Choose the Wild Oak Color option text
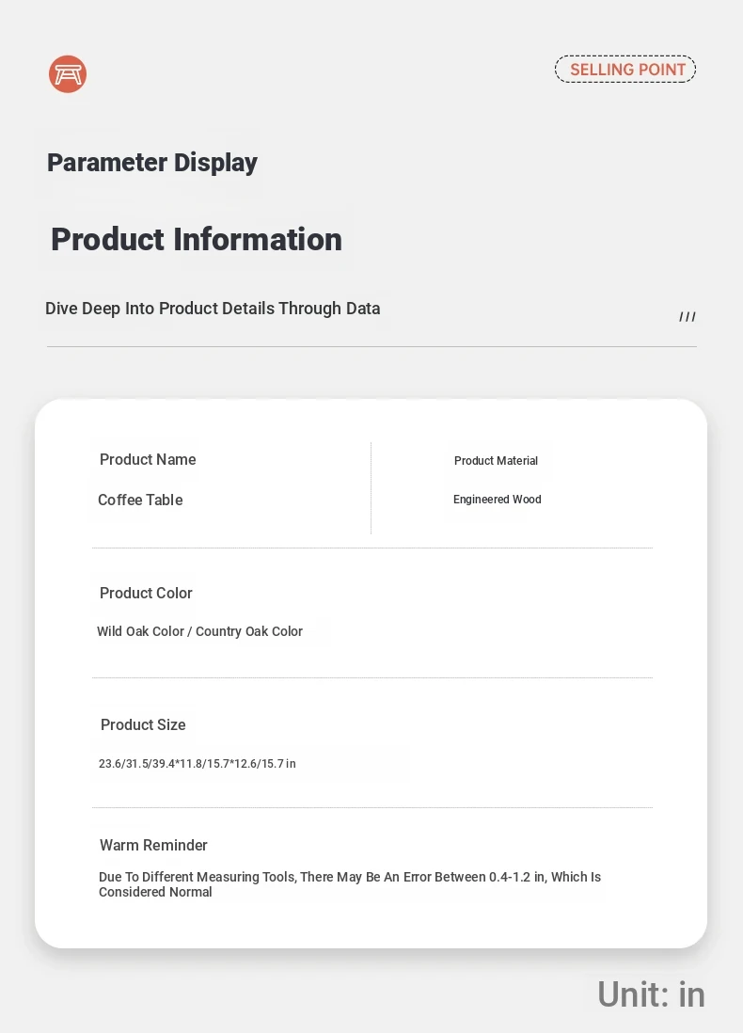Image resolution: width=743 pixels, height=1033 pixels. click(140, 632)
